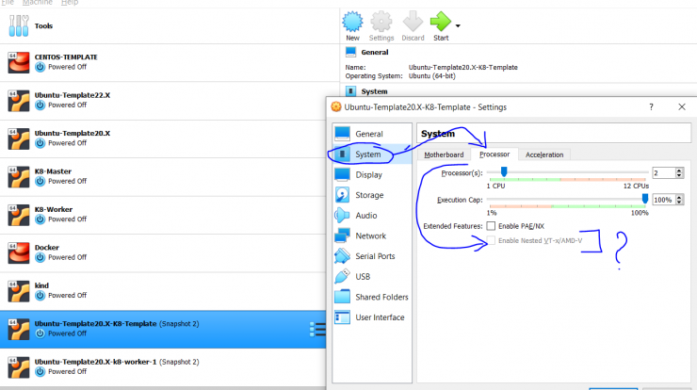Increase the execution cap spinner
697x390 pixels.
[679, 198]
